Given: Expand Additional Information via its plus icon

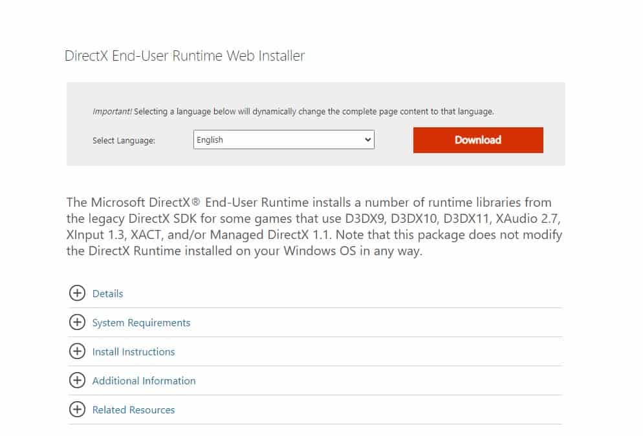Looking at the screenshot, I should pos(77,380).
